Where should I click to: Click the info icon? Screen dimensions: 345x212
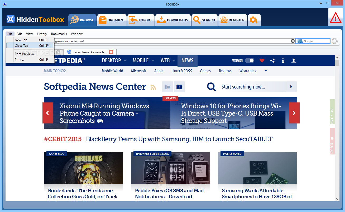(283, 61)
